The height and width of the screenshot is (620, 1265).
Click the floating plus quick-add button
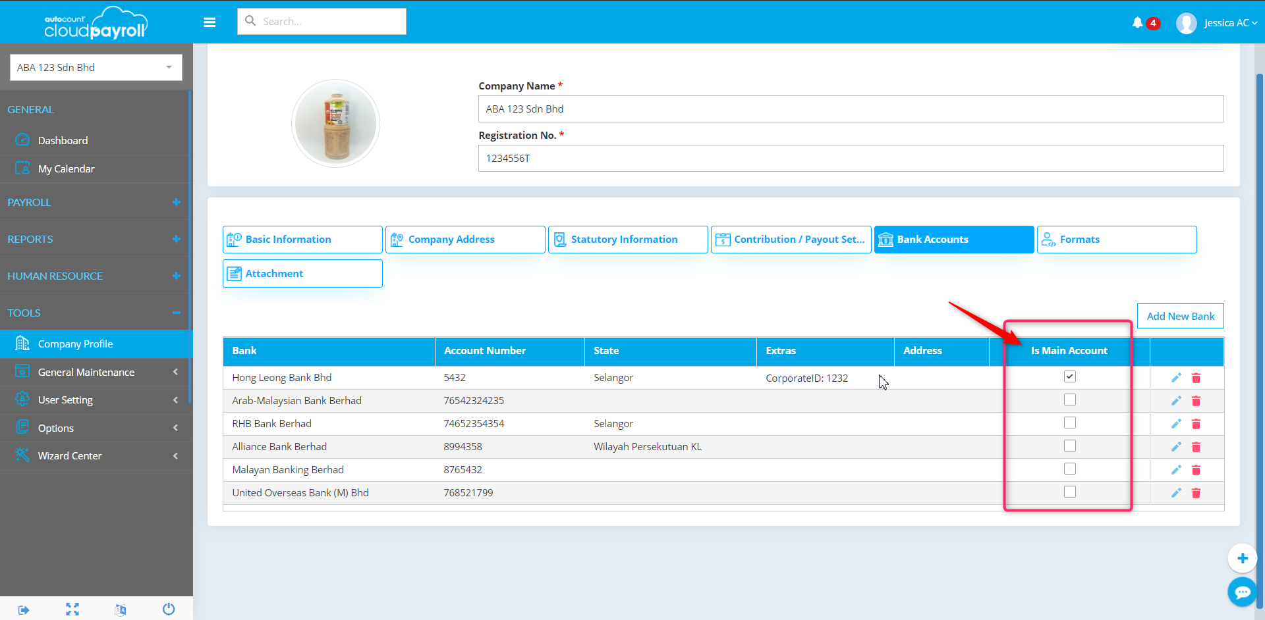[x=1242, y=558]
